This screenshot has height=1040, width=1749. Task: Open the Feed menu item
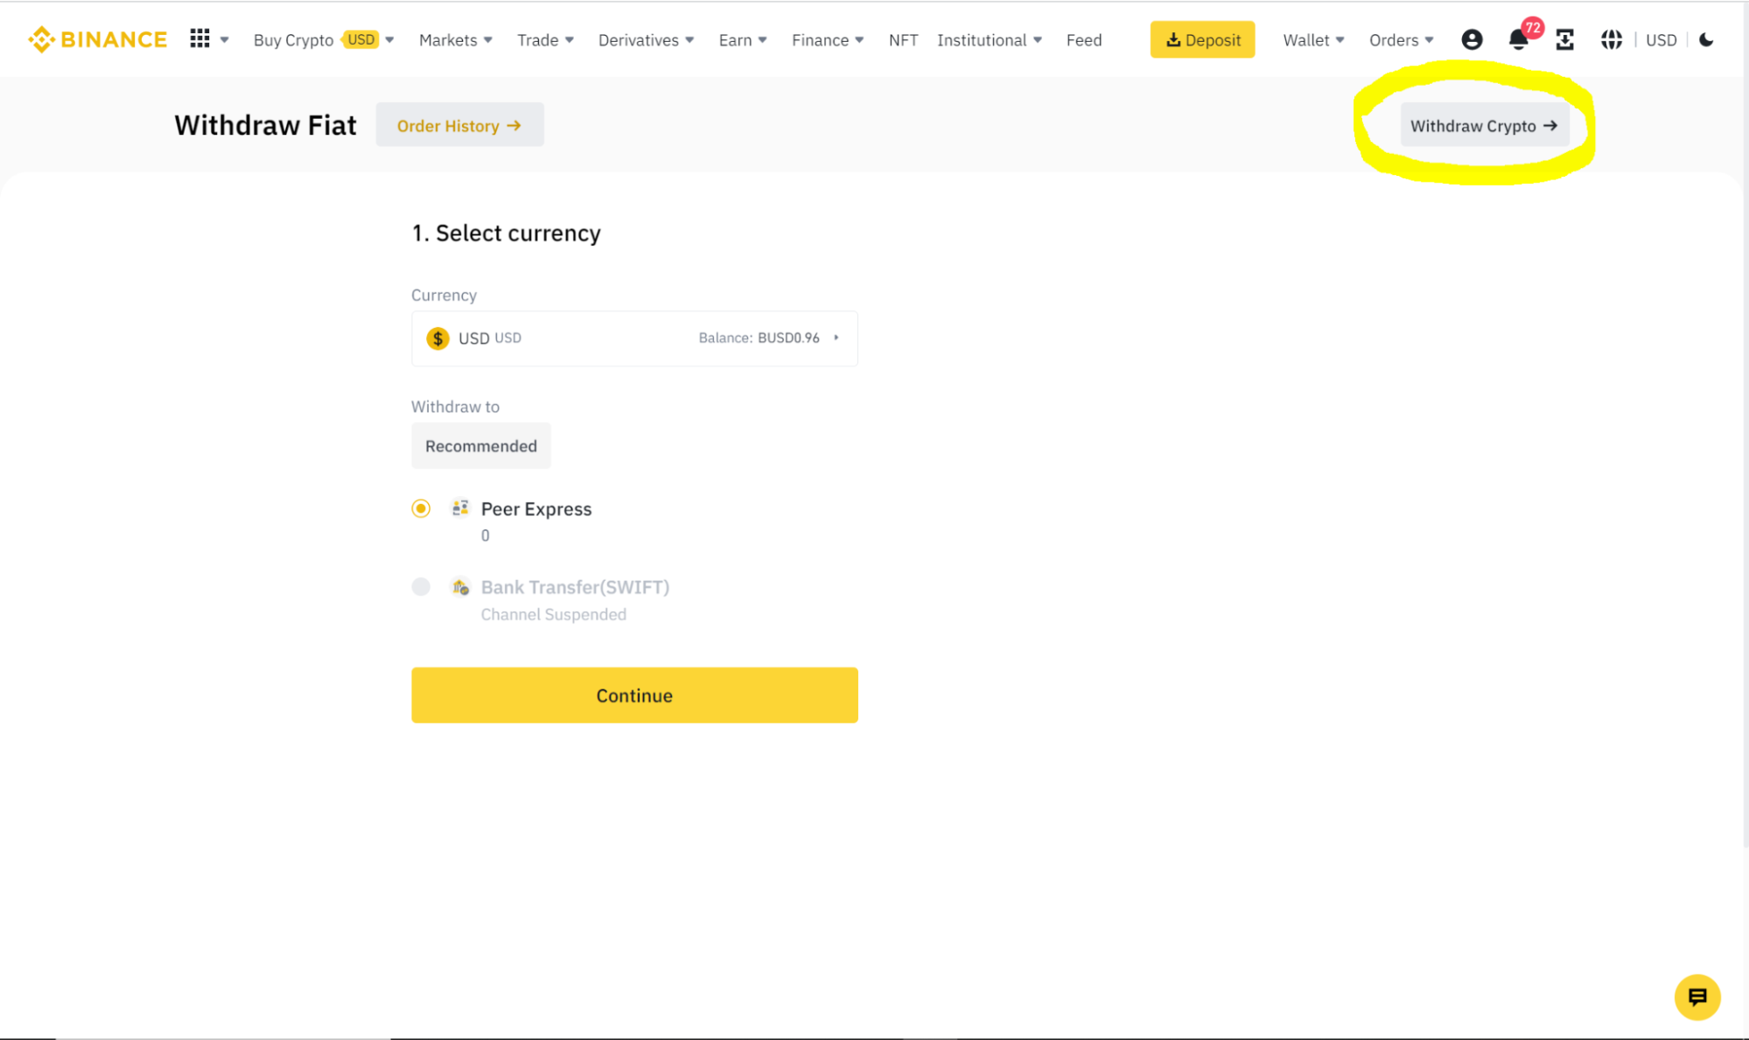coord(1084,40)
